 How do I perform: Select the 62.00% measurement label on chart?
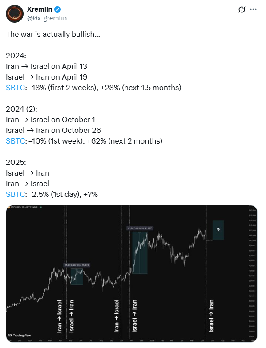click(x=140, y=228)
